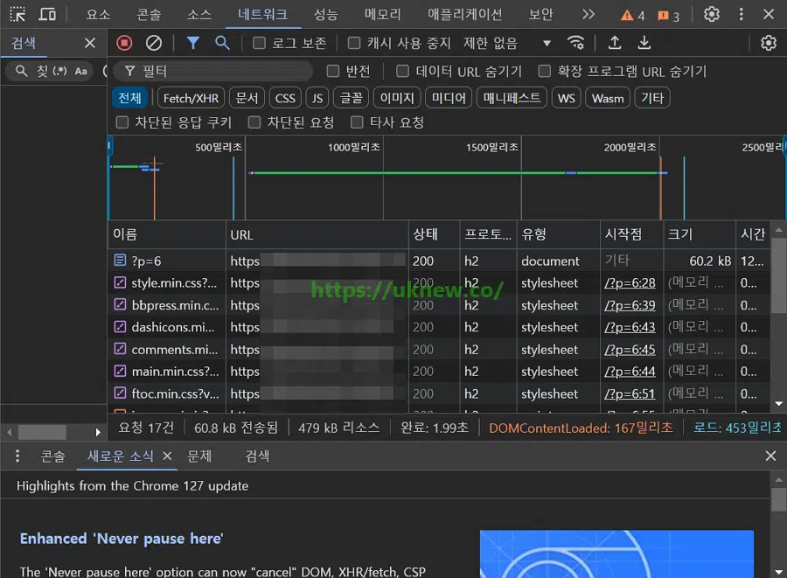Open Enhanced 'Never pause here' article link

(122, 539)
